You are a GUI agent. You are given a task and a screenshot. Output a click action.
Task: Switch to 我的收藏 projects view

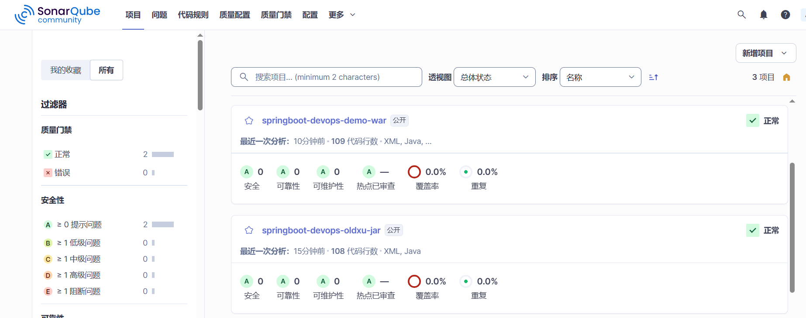pos(65,70)
